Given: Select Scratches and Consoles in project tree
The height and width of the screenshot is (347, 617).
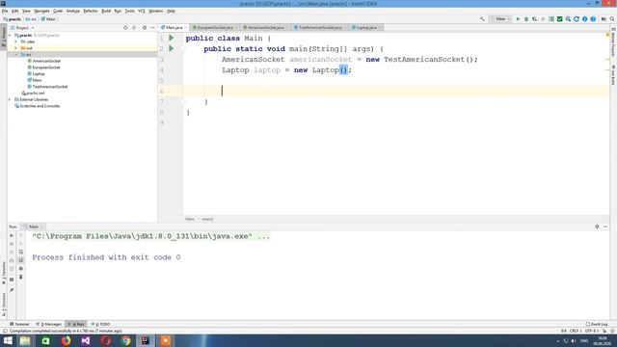Looking at the screenshot, I should [40, 106].
